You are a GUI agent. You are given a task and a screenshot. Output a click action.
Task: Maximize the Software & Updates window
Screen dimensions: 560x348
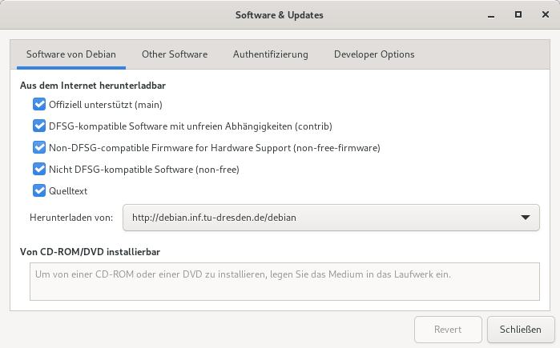tap(518, 14)
